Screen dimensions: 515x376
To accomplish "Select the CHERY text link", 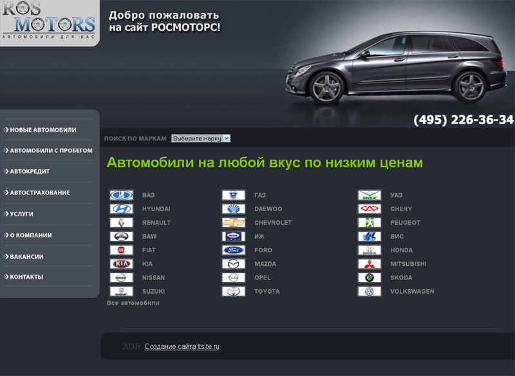I will click(401, 209).
